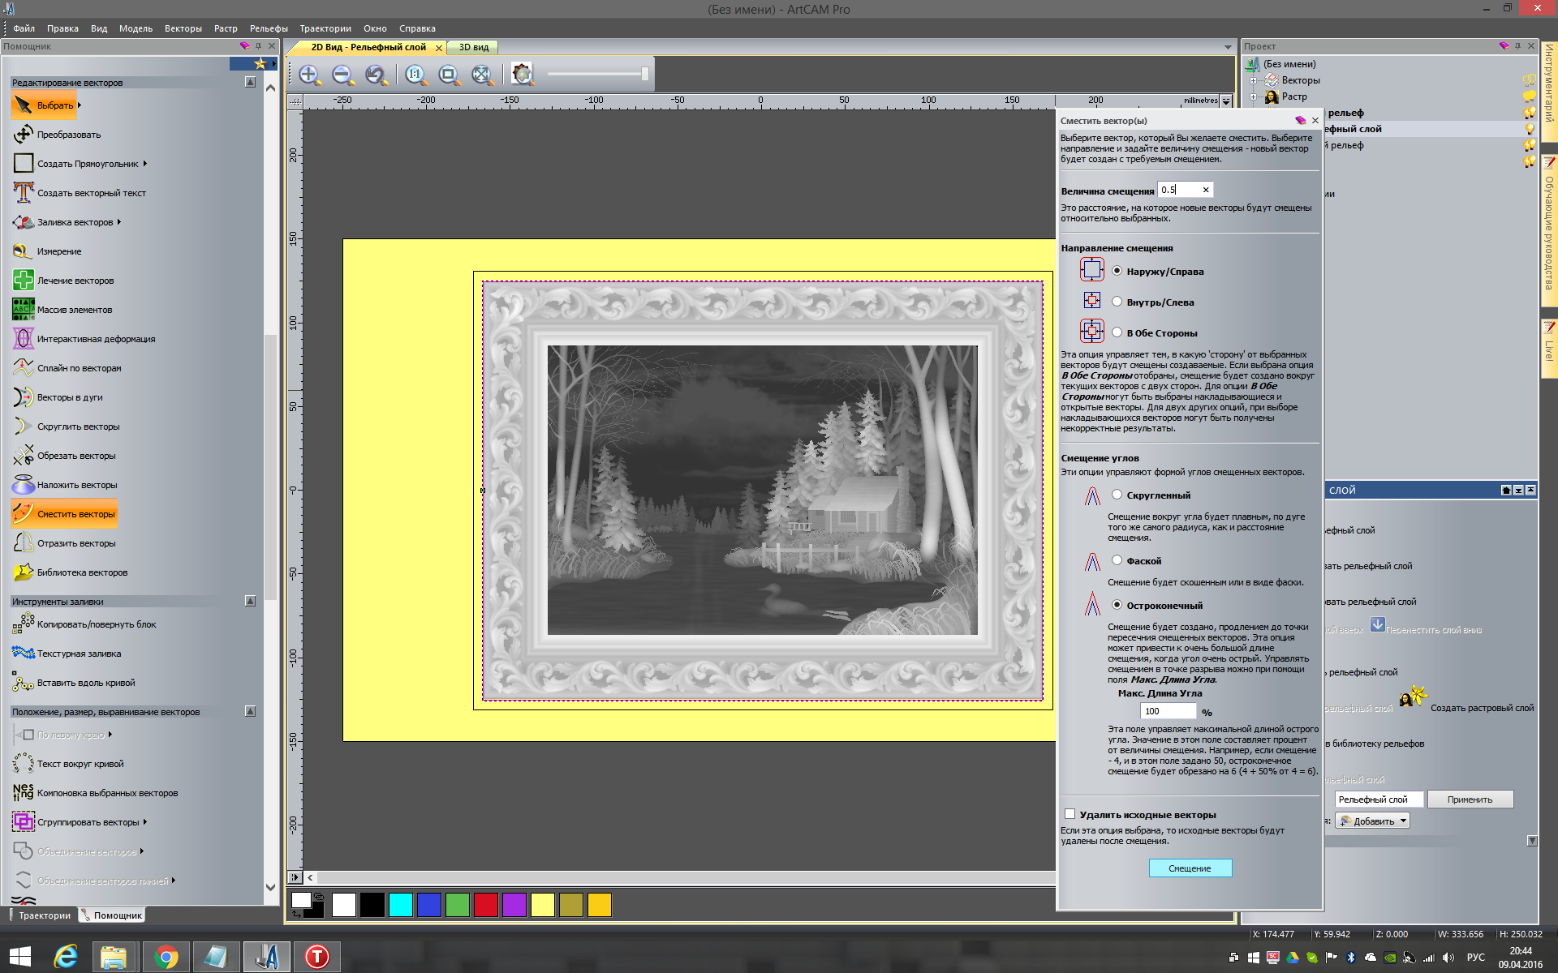Screen dimensions: 1558x973
Task: Open the Добавить dropdown
Action: click(1373, 821)
